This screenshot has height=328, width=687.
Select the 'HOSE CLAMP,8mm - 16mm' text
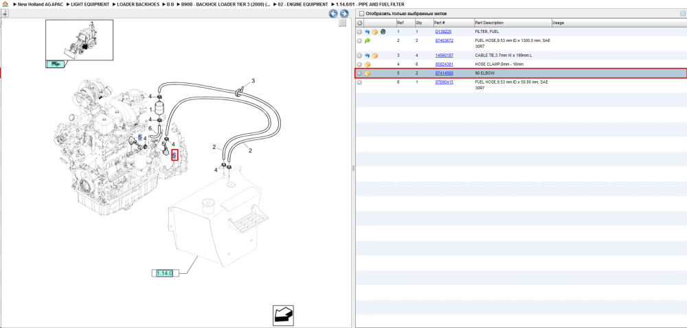click(499, 65)
